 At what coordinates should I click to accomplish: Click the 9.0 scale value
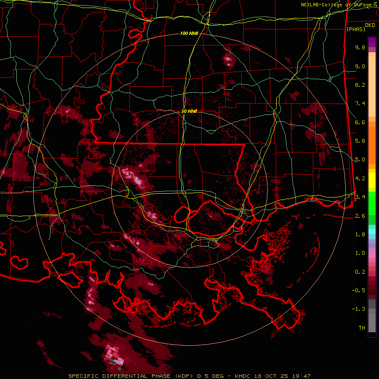(360, 66)
